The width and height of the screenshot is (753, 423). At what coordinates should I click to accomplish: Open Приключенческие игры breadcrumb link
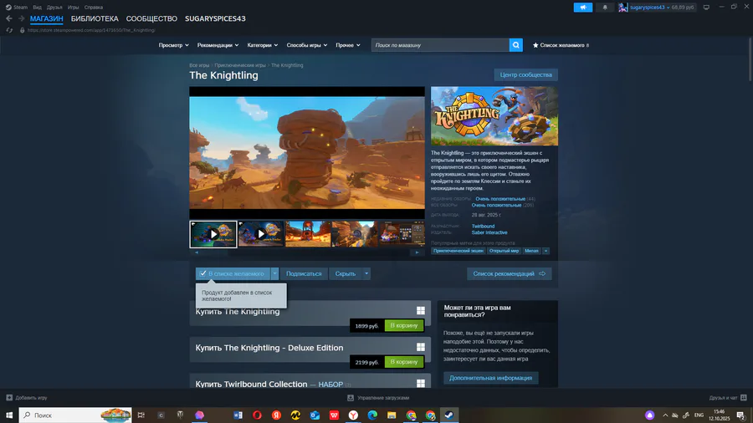[239, 65]
